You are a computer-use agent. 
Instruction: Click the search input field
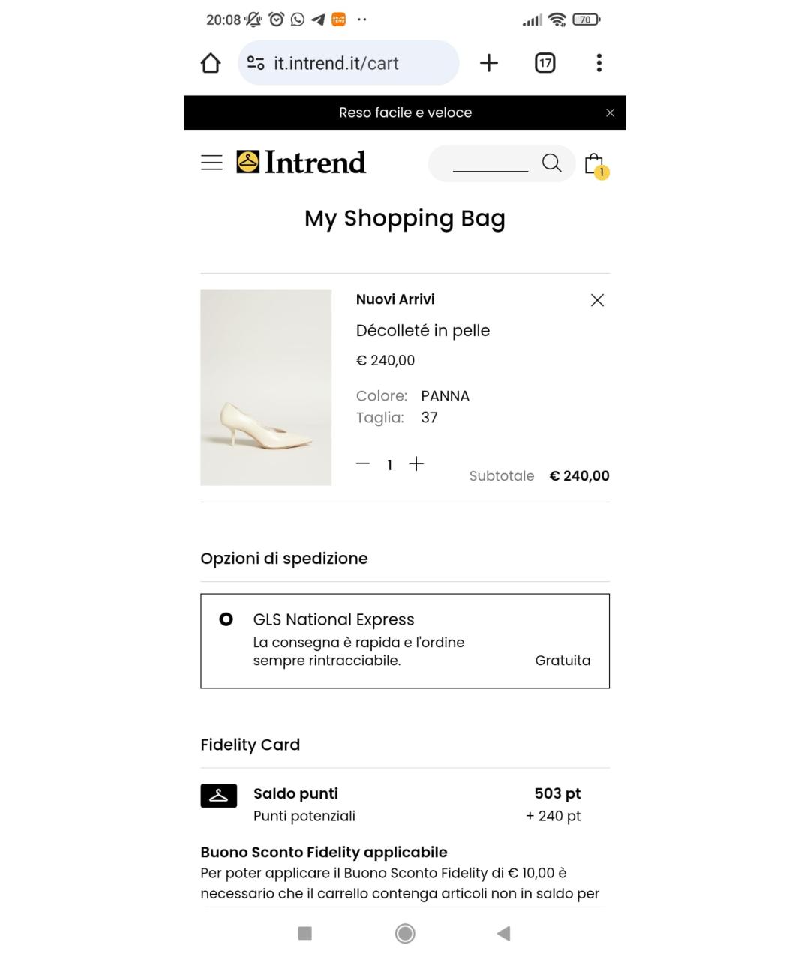[490, 163]
